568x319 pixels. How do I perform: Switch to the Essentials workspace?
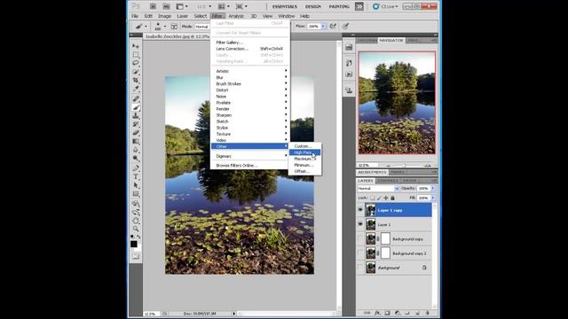pyautogui.click(x=285, y=6)
